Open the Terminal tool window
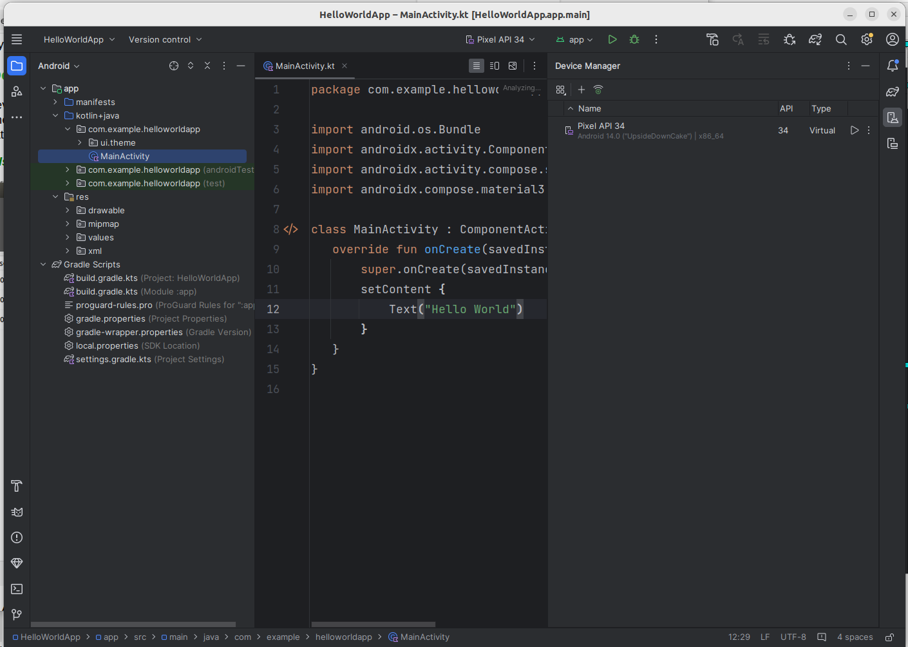 [x=17, y=589]
